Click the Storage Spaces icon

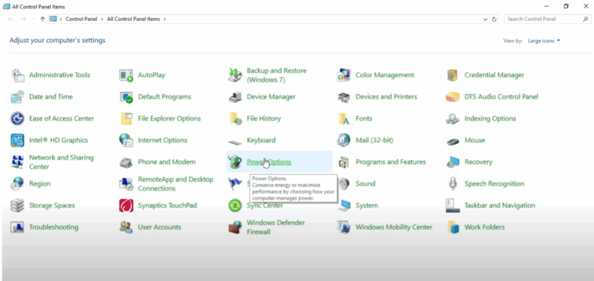17,205
